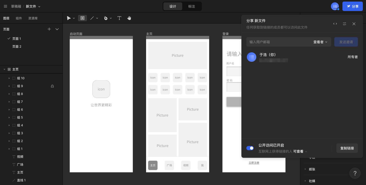Expand 组 10 layer group

pos(9,78)
